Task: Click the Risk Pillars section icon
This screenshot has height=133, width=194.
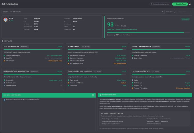Action: click(2, 41)
